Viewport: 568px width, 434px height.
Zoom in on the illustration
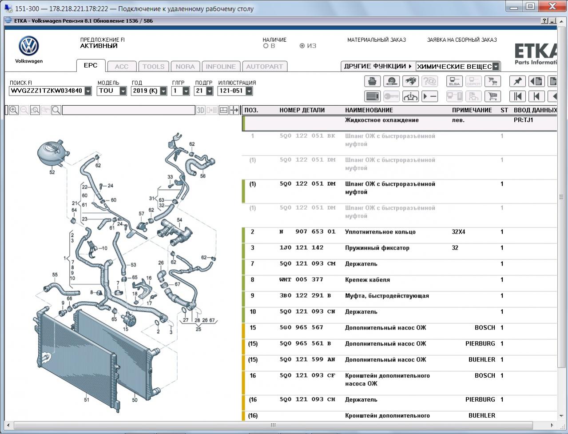coord(14,110)
